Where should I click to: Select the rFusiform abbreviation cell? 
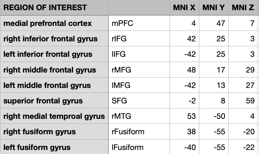pyautogui.click(x=128, y=132)
